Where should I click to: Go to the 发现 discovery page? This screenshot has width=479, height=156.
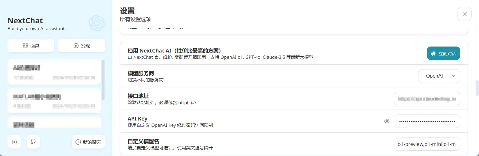click(x=81, y=46)
